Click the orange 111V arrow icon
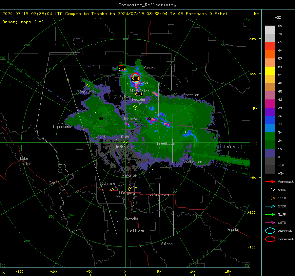 pos(270,198)
